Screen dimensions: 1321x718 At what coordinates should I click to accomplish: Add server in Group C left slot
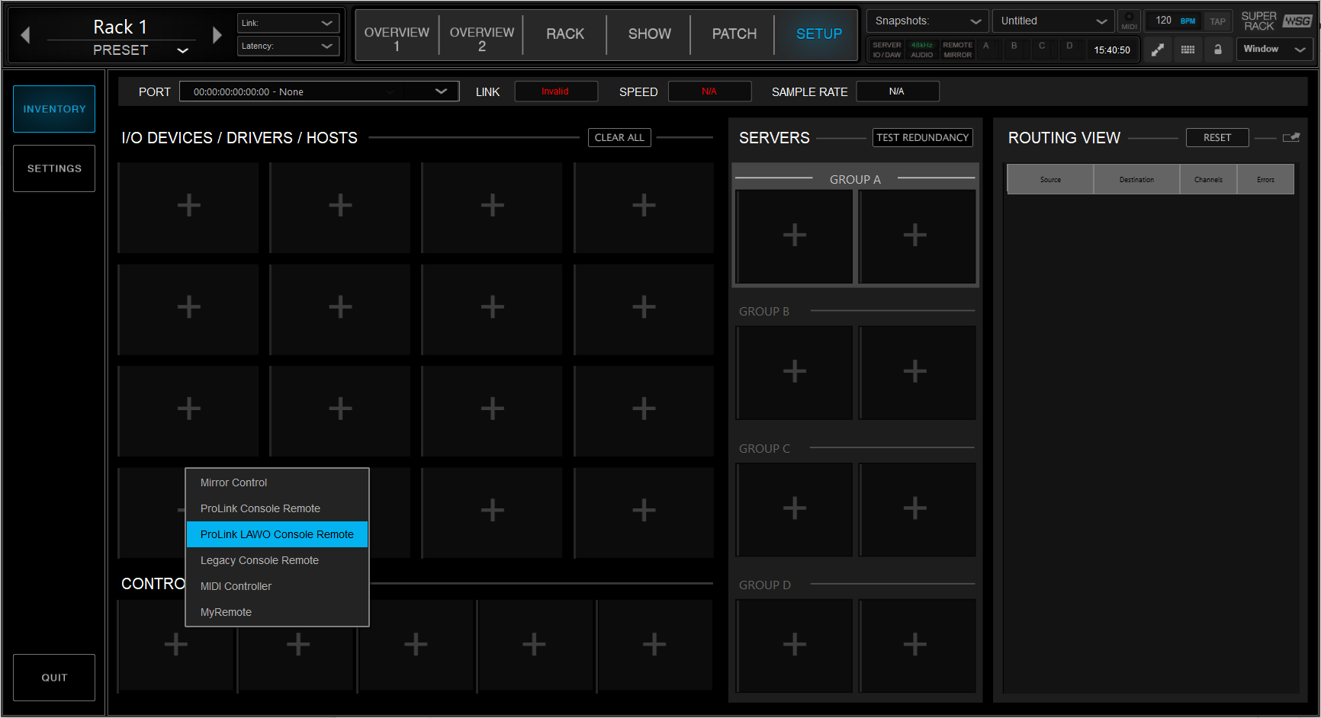[795, 508]
